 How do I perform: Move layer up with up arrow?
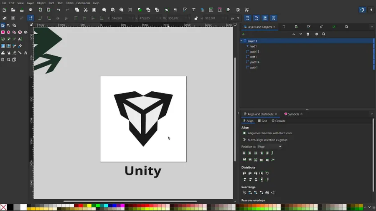(x=294, y=34)
